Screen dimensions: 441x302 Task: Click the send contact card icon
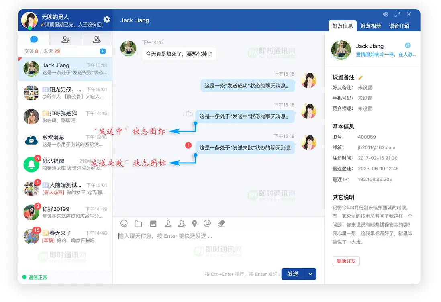point(168,223)
